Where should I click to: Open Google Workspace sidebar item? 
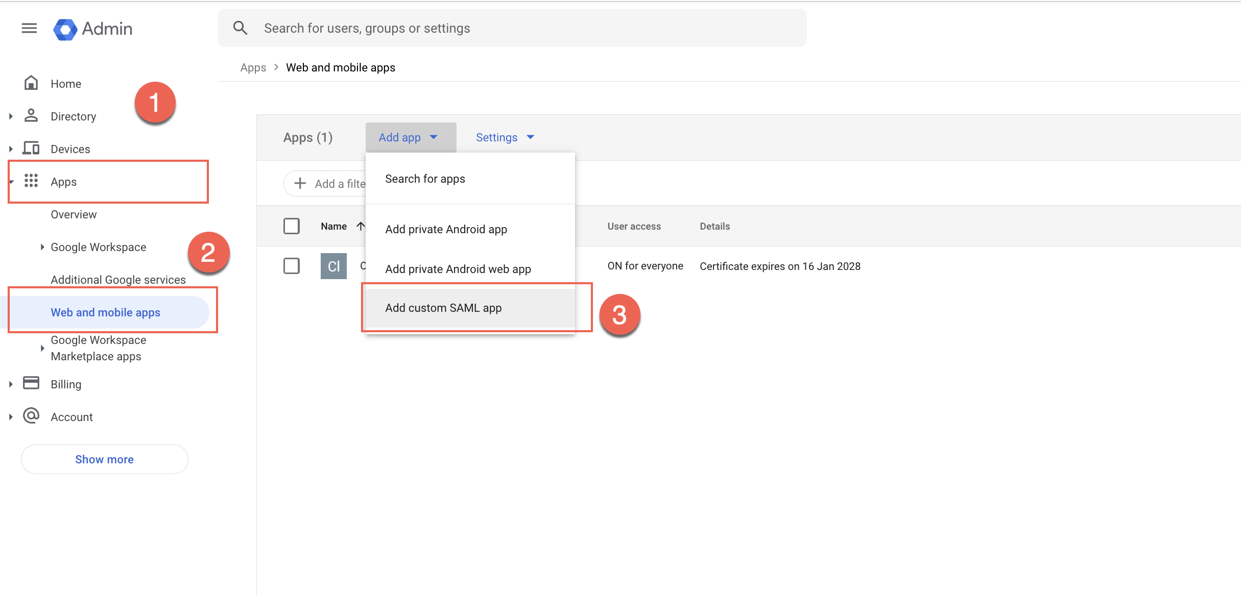98,247
